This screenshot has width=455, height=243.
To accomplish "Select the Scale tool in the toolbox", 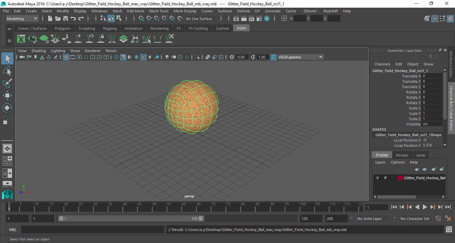I will tap(7, 120).
